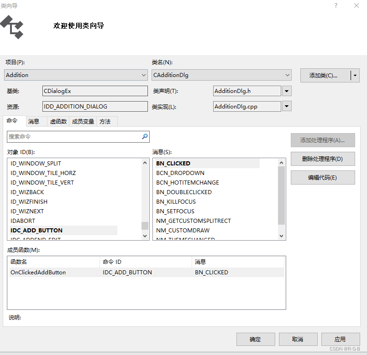367x355 pixels.
Task: Select ID_WIZNEXT in object ID list
Action: [27, 211]
